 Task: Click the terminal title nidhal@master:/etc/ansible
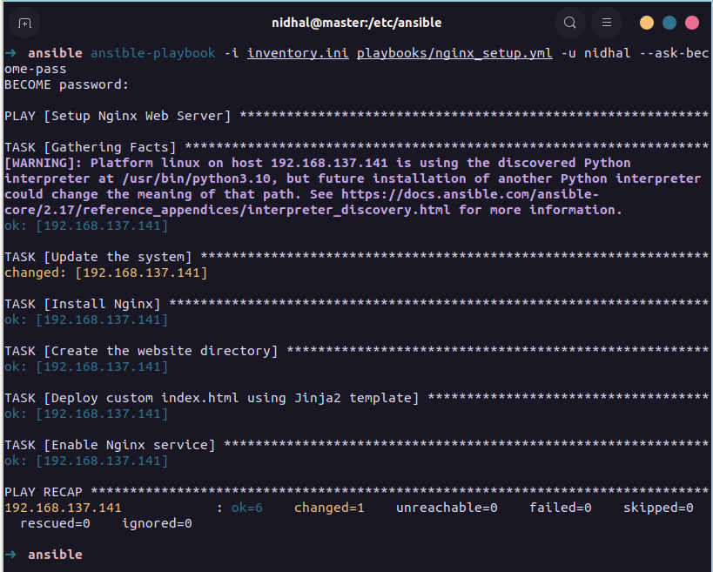(356, 23)
